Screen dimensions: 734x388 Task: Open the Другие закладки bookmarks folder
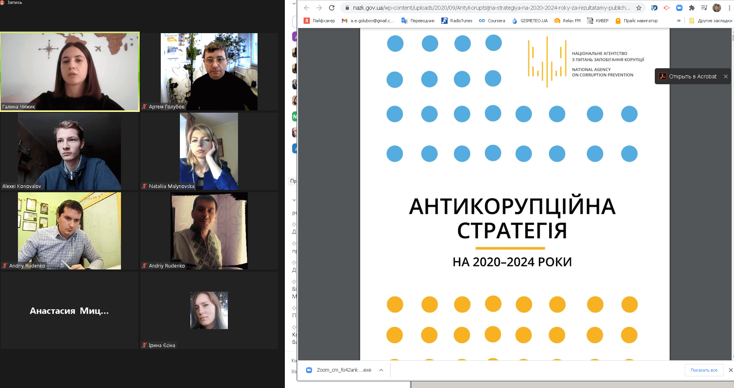click(711, 21)
